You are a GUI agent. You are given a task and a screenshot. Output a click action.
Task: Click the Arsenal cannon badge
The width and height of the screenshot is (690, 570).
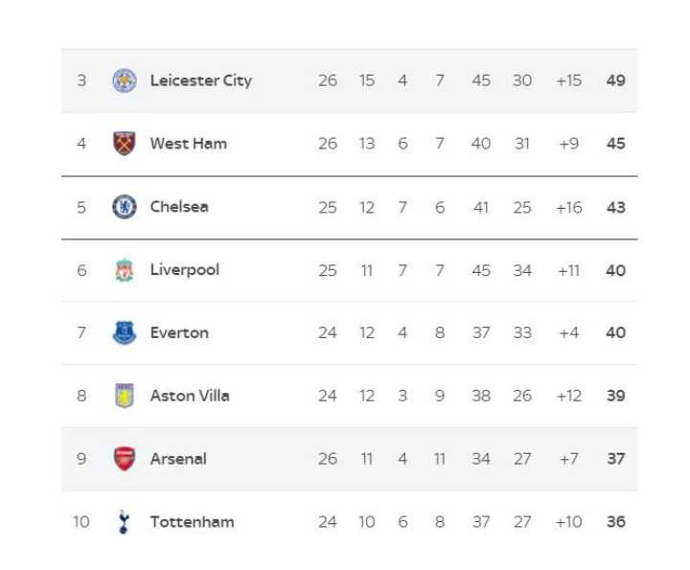pyautogui.click(x=125, y=459)
